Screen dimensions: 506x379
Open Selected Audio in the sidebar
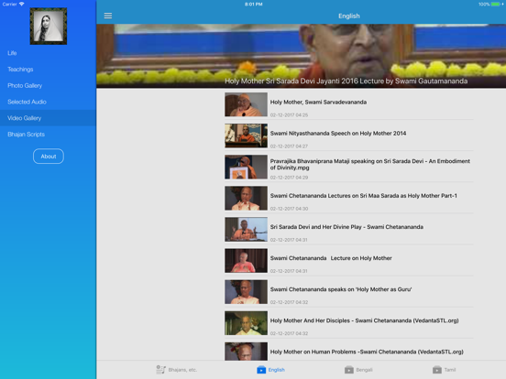click(48, 102)
